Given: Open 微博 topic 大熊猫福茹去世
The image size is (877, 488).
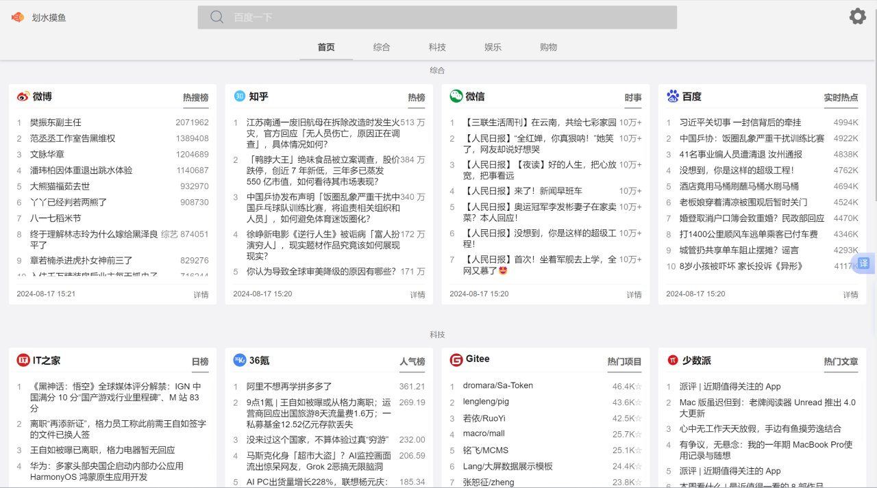Looking at the screenshot, I should tap(60, 186).
